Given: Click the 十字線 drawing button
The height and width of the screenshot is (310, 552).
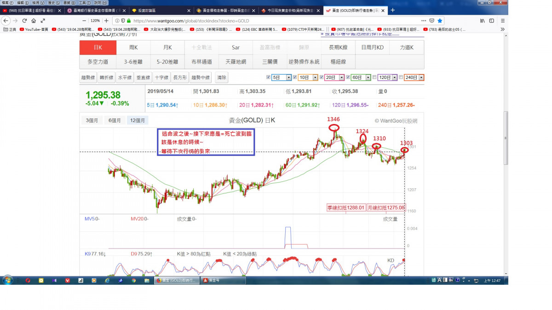Looking at the screenshot, I should (x=161, y=78).
